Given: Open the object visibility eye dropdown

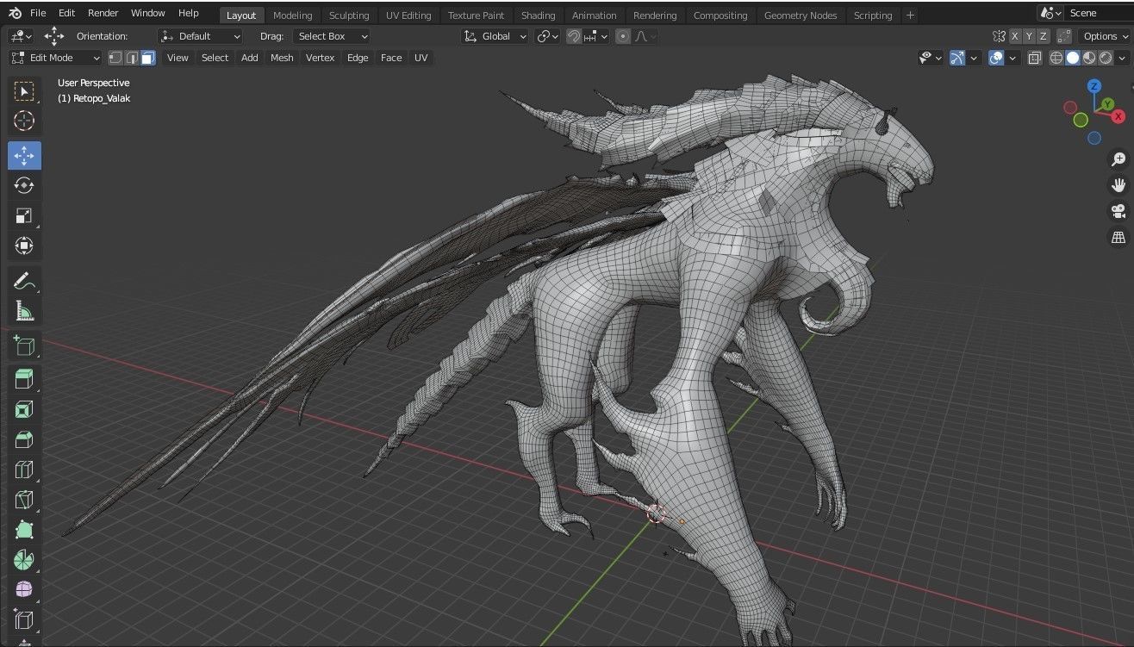Looking at the screenshot, I should 931,58.
